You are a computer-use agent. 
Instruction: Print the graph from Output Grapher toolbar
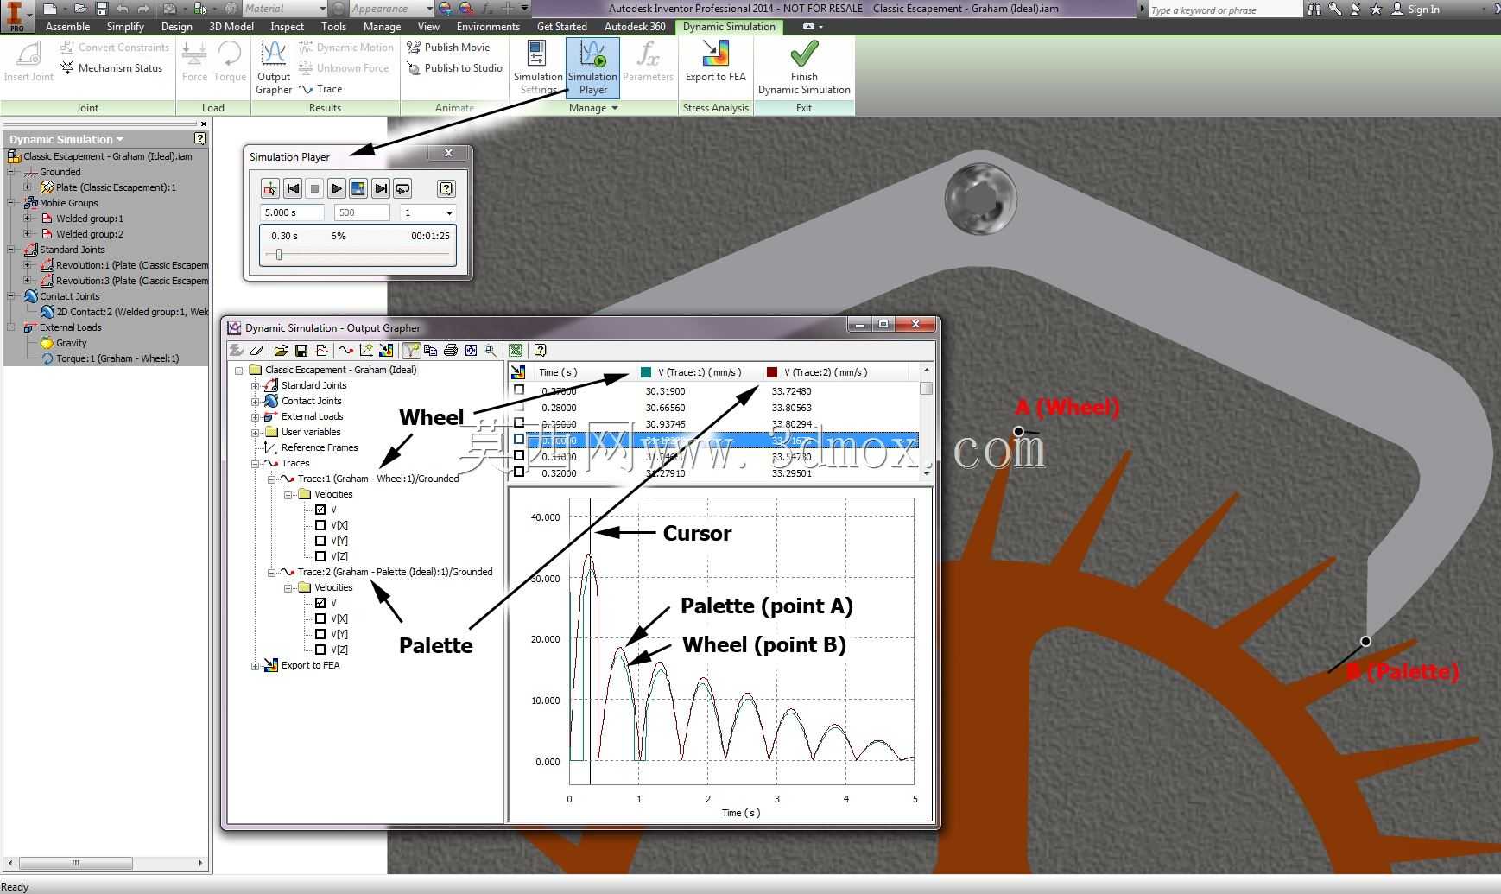[450, 351]
